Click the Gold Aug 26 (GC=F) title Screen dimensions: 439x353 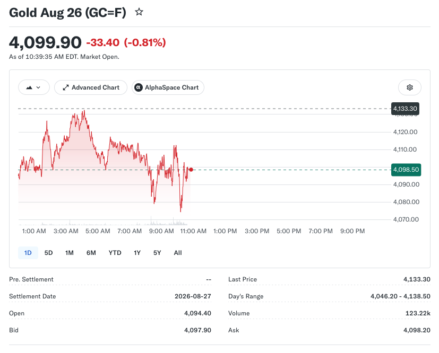click(x=67, y=13)
